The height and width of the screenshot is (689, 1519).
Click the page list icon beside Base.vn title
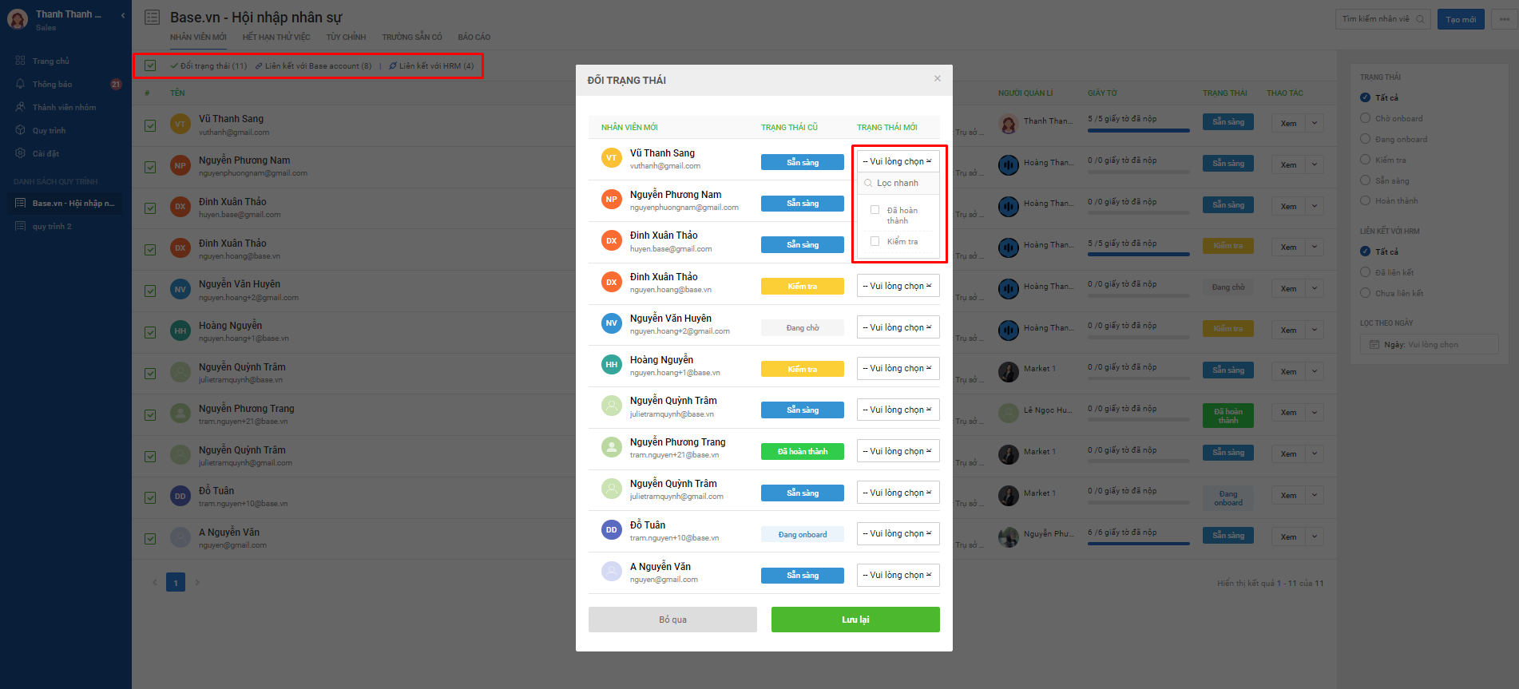(152, 18)
